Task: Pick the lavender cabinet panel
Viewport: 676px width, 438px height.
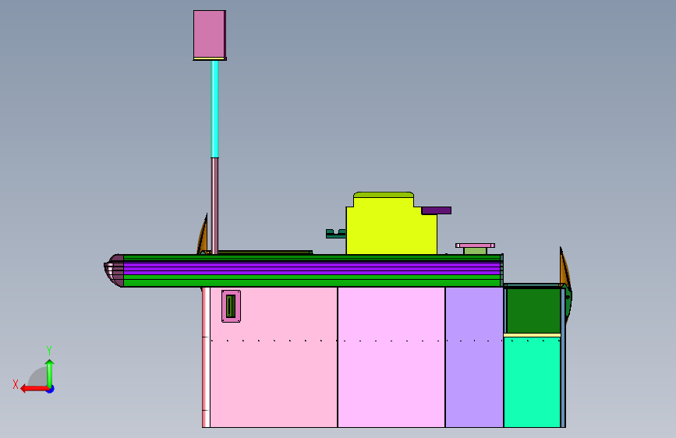Action: tap(474, 358)
